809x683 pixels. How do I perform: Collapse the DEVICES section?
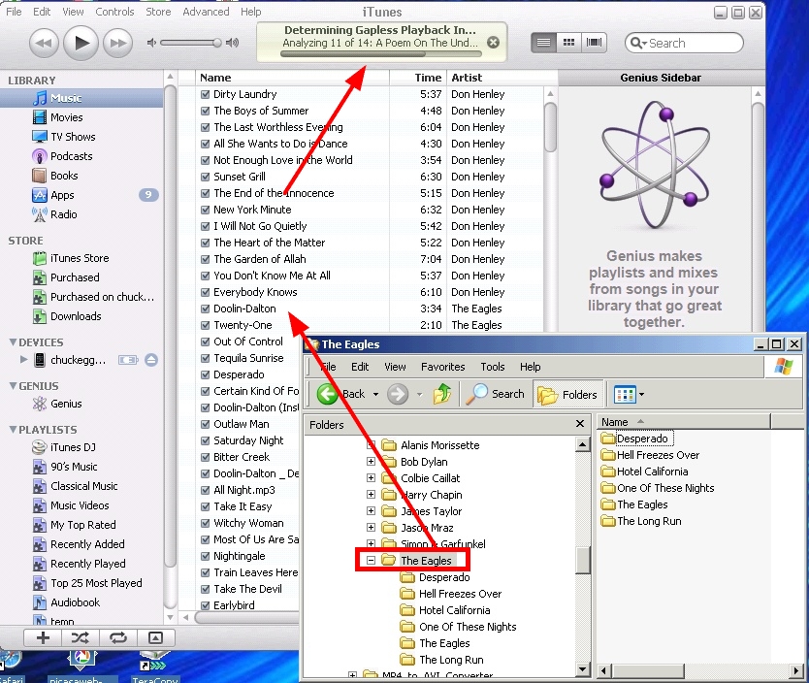click(x=13, y=342)
